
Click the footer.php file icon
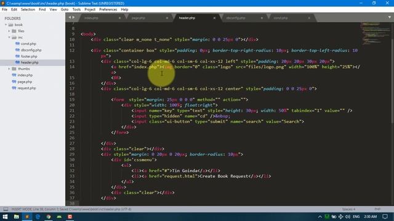(17, 56)
